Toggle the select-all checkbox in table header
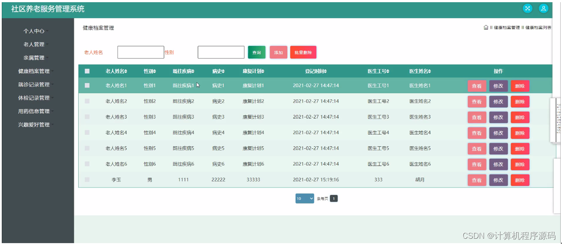 click(x=87, y=71)
